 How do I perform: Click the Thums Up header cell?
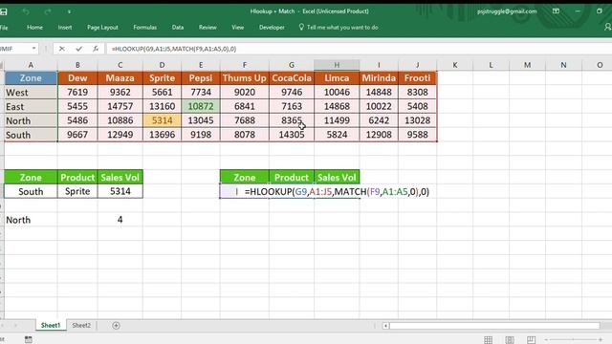245,78
